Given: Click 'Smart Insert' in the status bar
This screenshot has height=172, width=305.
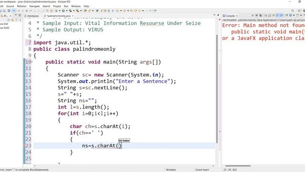Looking at the screenshot, I should pyautogui.click(x=202, y=170).
